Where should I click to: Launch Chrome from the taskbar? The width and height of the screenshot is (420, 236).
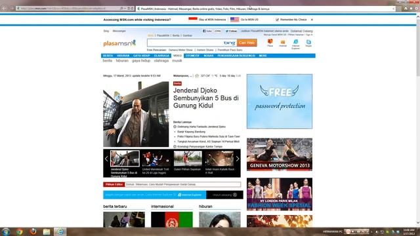tap(19, 231)
